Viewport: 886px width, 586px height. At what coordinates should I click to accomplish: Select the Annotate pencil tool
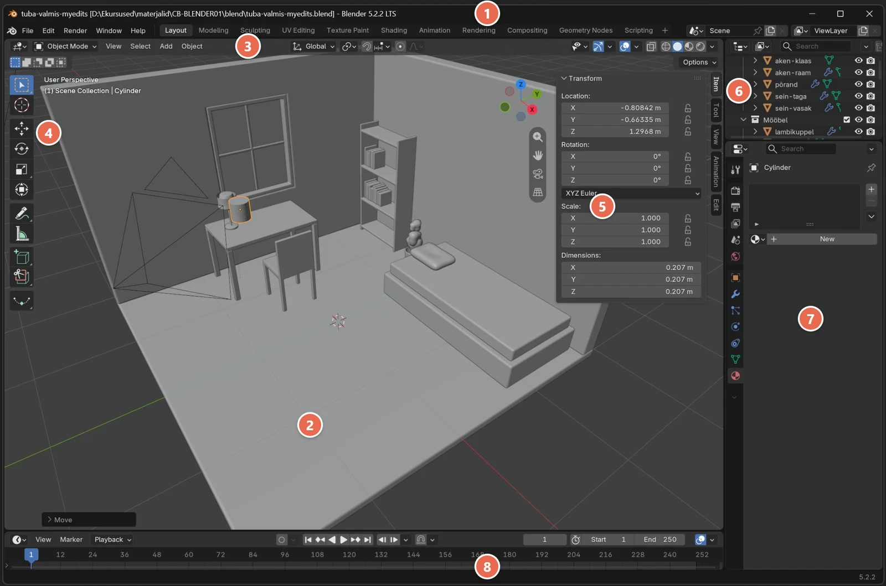point(22,213)
